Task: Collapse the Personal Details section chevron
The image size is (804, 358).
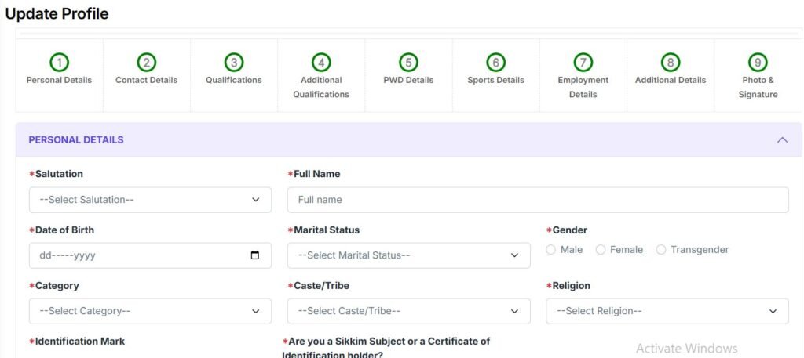Action: pos(782,139)
